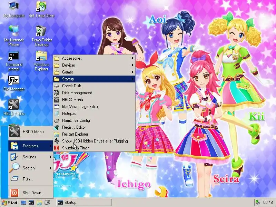Image resolution: width=276 pixels, height=207 pixels.
Task: Click IrfanView Image Editor icon
Action: click(57, 107)
